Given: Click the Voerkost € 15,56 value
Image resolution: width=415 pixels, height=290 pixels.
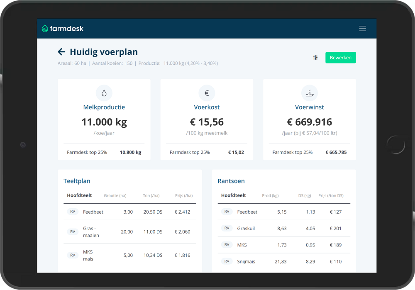Looking at the screenshot, I should point(207,122).
